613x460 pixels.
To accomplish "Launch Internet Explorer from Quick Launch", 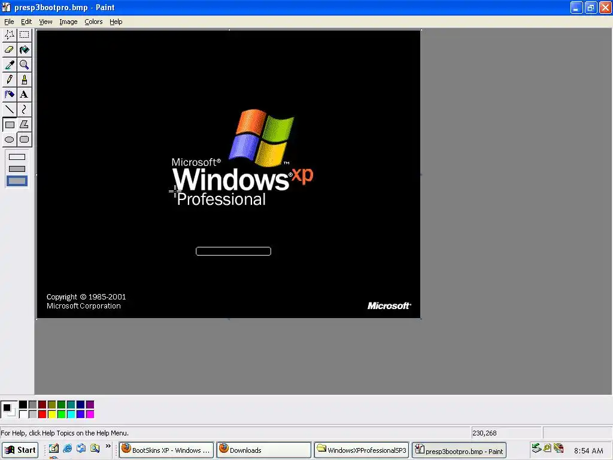I will pyautogui.click(x=68, y=448).
